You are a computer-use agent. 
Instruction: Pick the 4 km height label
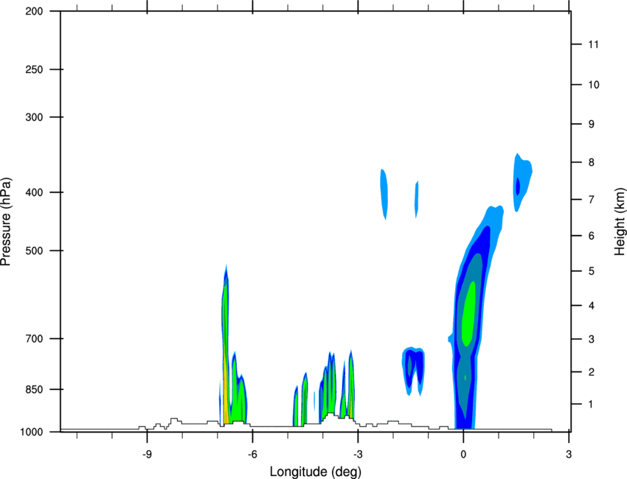(x=592, y=306)
